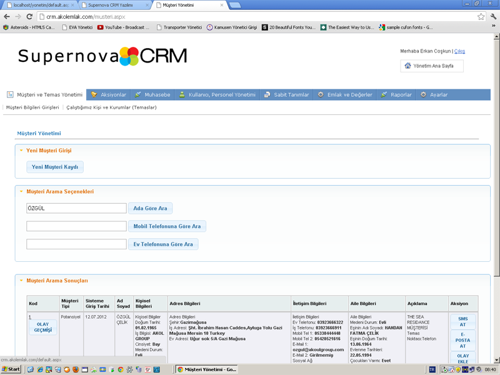Screen dimensions: 500x375
Task: Open the YouTube - Broadcast bookmark
Action: click(123, 27)
